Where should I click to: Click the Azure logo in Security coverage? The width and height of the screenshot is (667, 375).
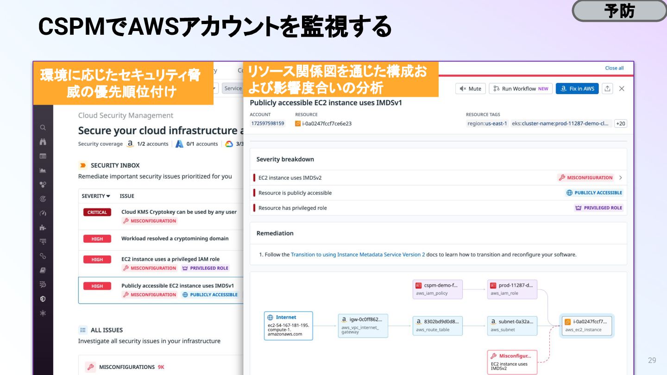(179, 144)
